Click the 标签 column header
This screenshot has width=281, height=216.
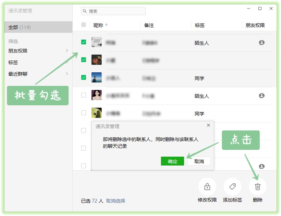[x=200, y=25]
